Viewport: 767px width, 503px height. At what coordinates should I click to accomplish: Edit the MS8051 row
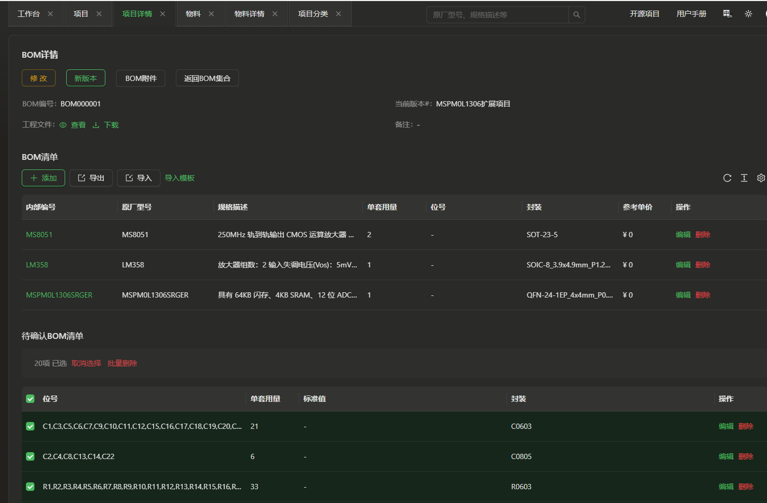pyautogui.click(x=683, y=235)
